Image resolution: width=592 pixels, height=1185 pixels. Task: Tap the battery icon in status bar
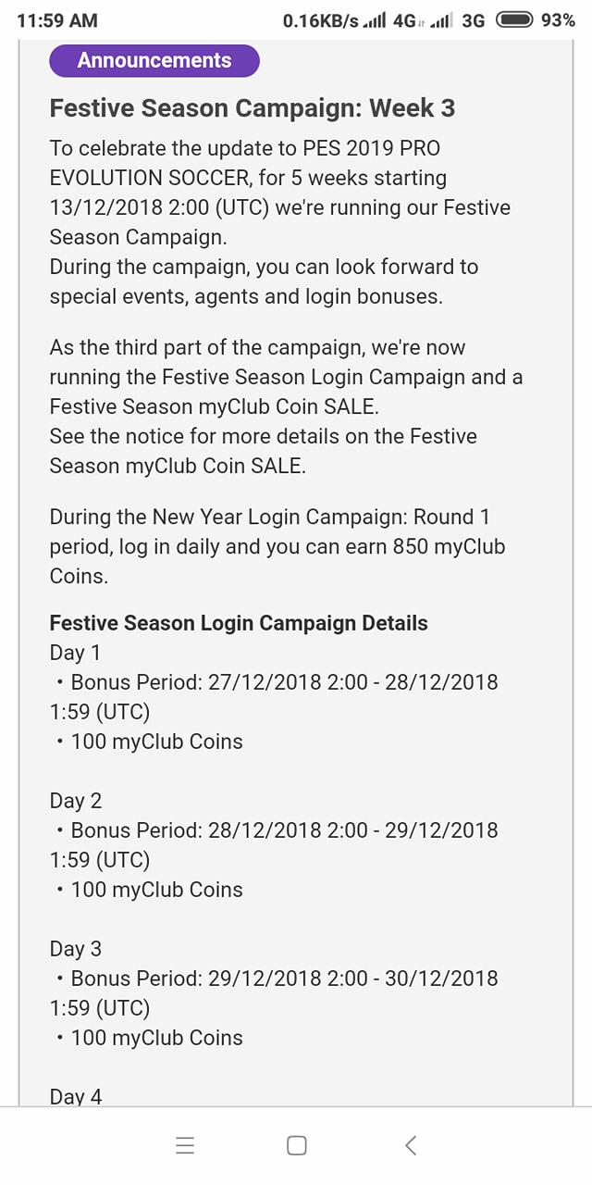(515, 20)
